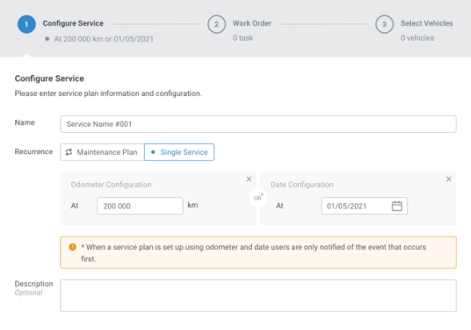
Task: Select the Single Service recurrence option
Action: [x=179, y=152]
